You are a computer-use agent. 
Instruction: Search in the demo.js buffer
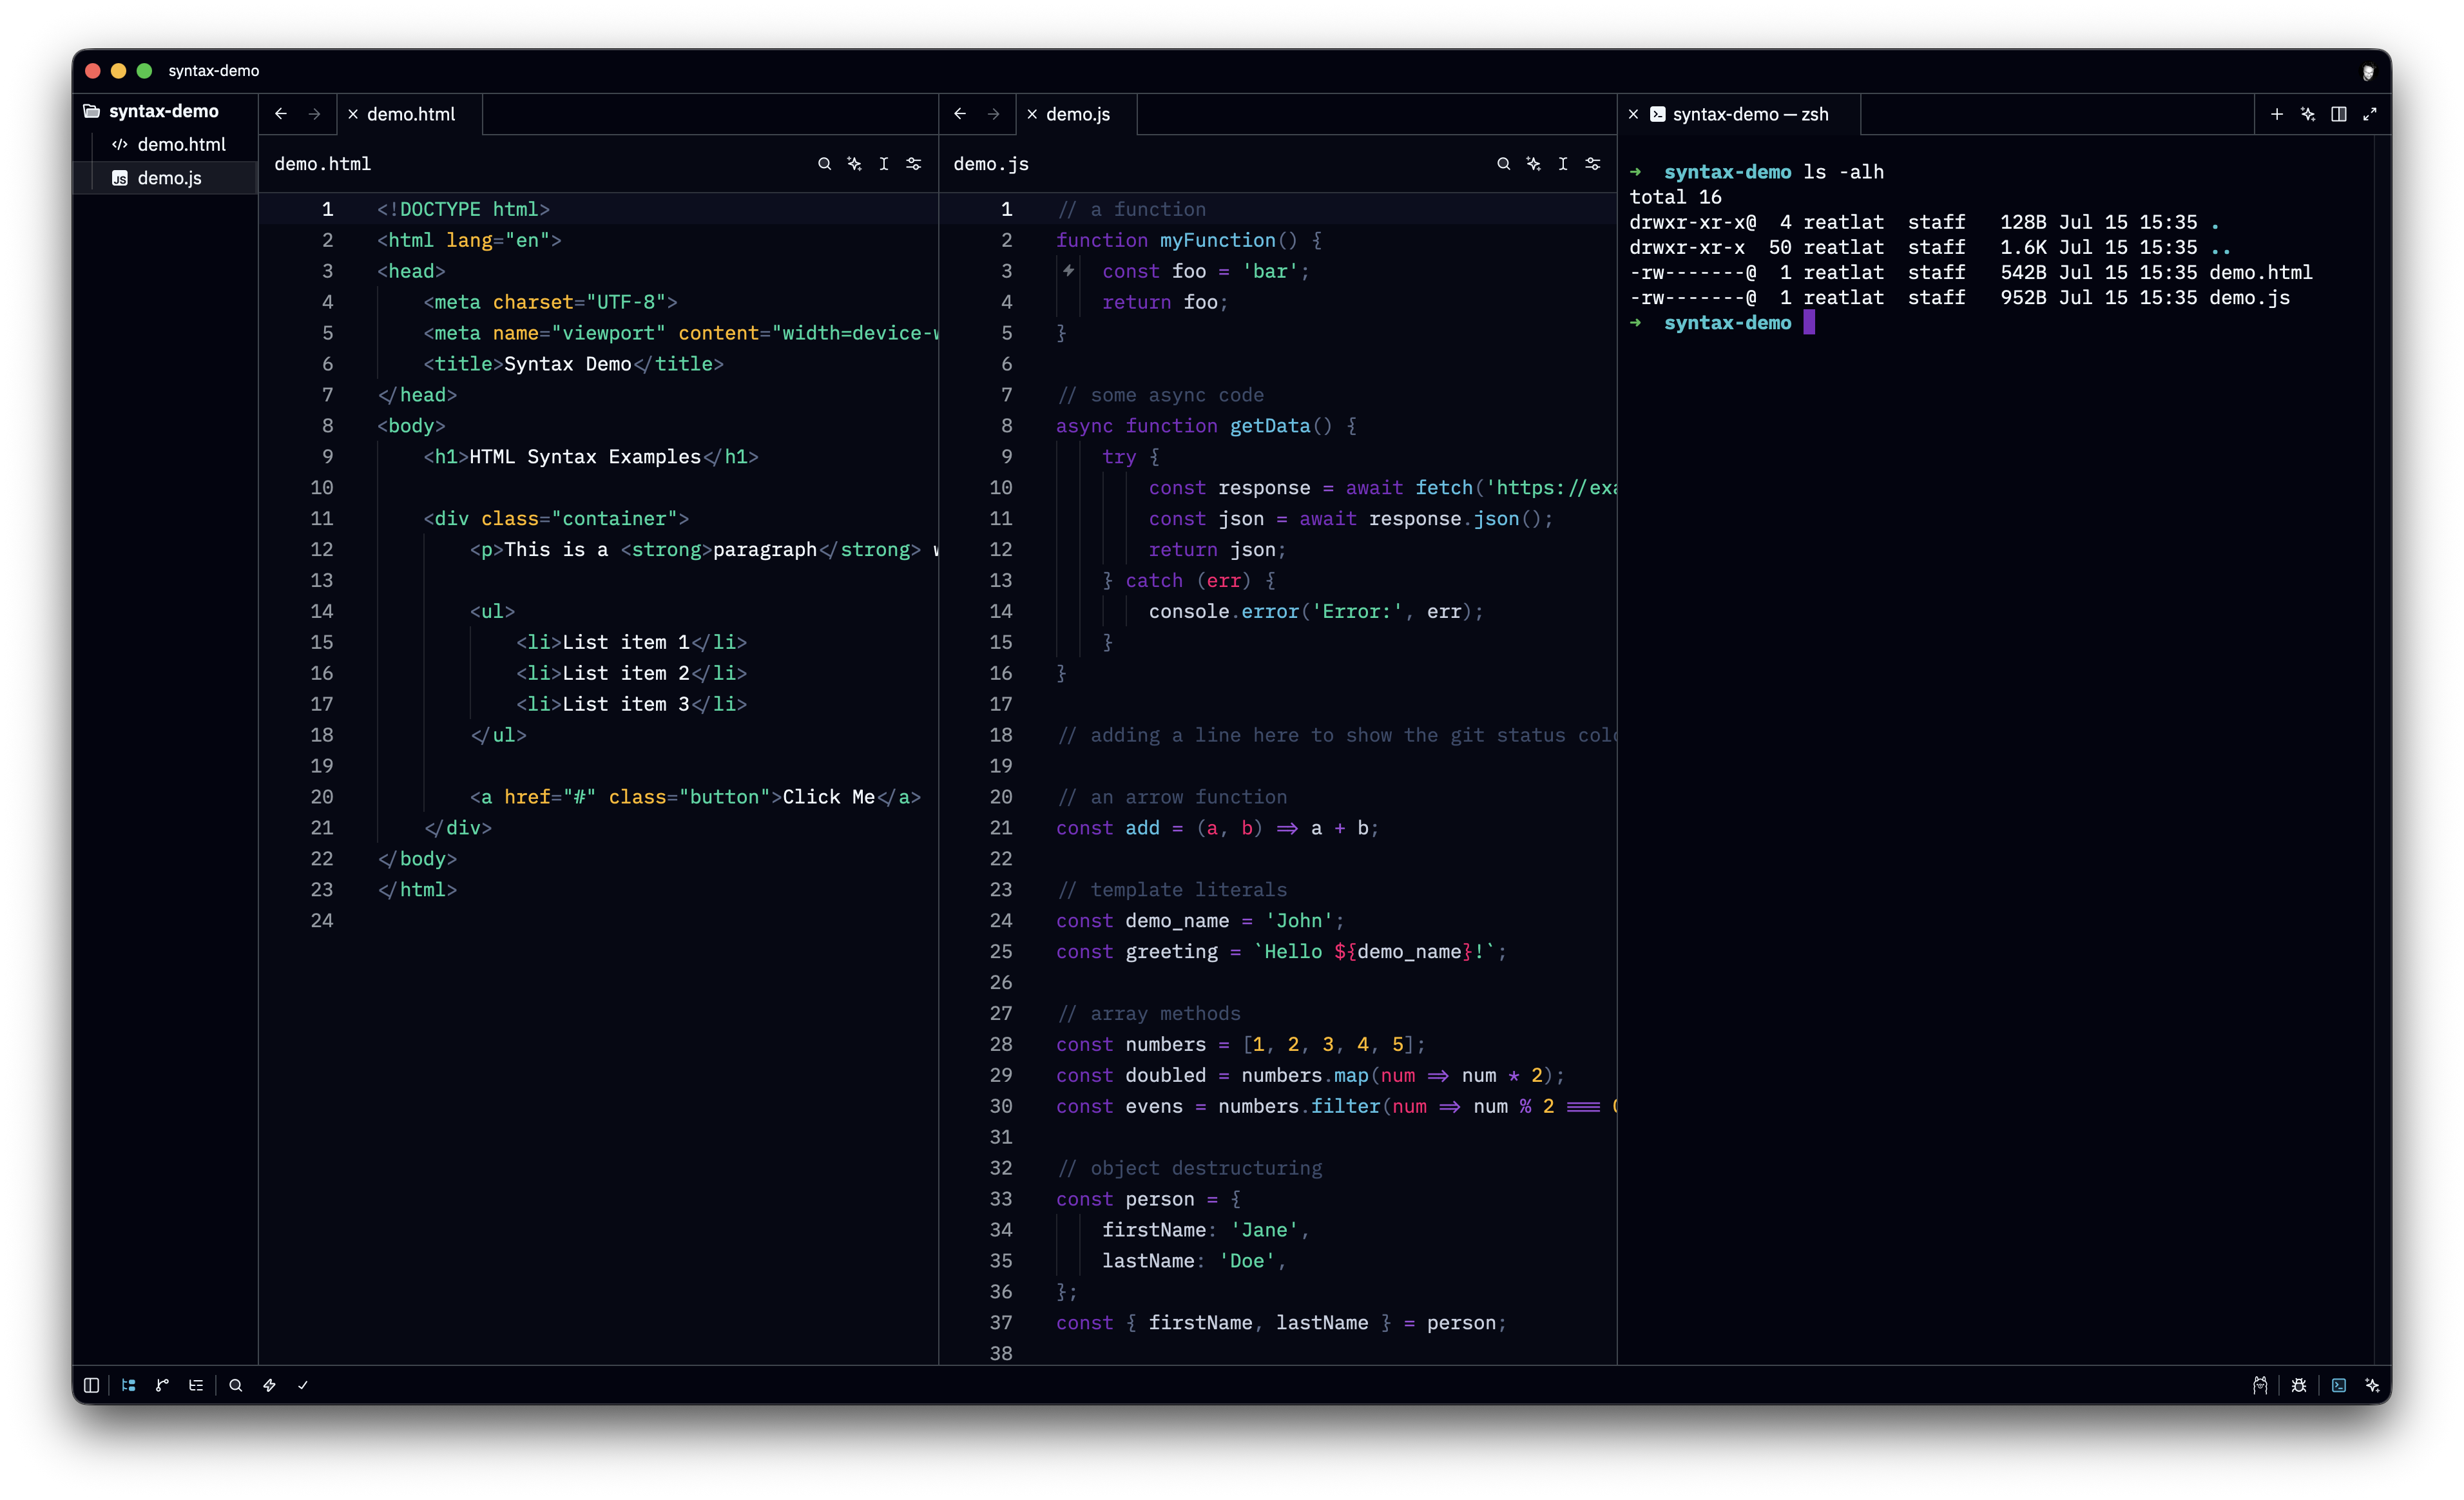click(x=1503, y=163)
